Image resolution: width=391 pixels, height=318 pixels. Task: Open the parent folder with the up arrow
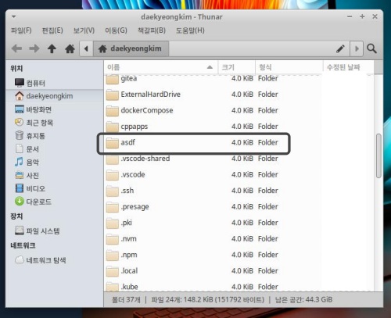pos(52,48)
